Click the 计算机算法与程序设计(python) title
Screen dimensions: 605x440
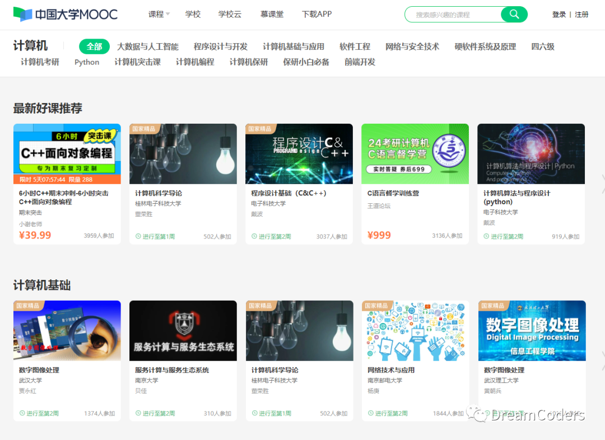(517, 198)
